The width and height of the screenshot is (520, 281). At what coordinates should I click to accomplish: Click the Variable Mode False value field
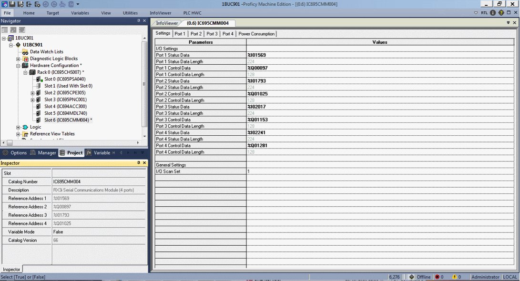tap(99, 232)
